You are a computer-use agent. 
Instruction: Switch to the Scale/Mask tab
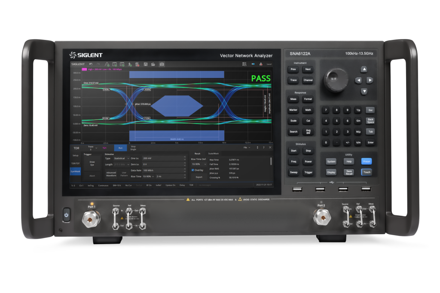click(214, 153)
